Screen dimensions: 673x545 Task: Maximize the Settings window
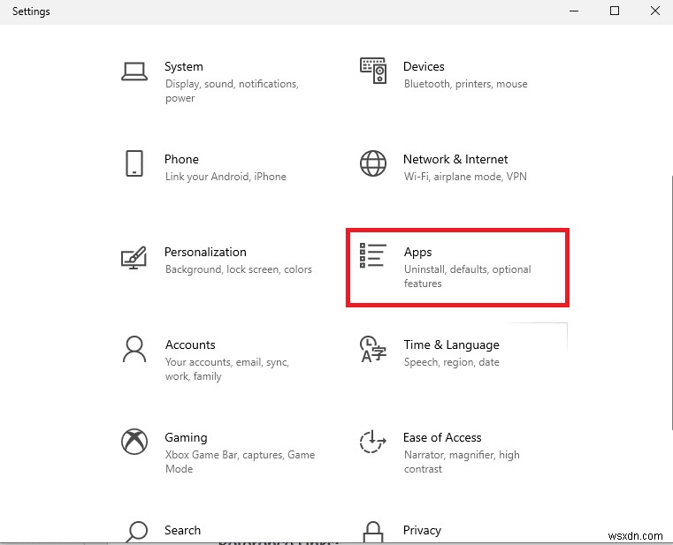tap(615, 11)
